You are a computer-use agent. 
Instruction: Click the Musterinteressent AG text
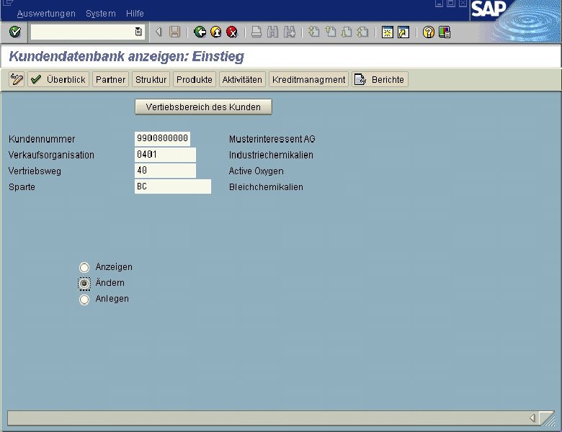[x=272, y=139]
